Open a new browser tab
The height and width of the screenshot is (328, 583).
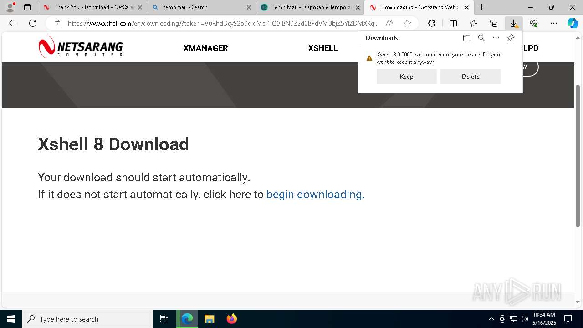(481, 7)
